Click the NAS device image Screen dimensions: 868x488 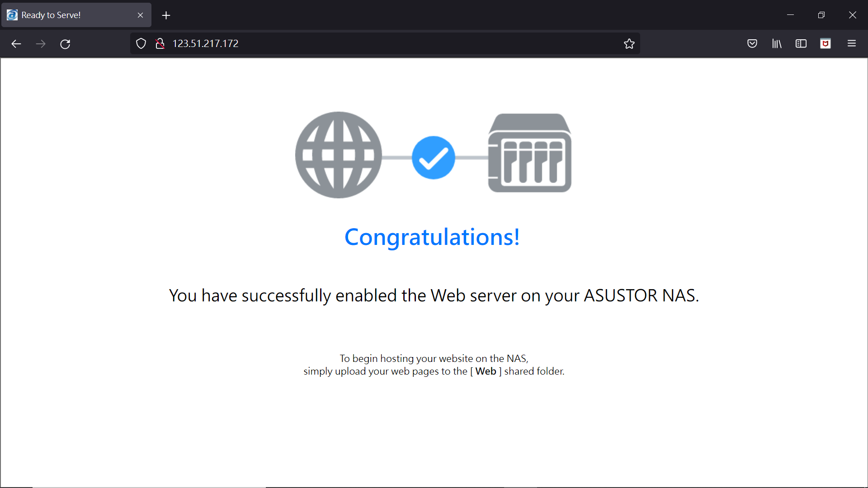529,153
